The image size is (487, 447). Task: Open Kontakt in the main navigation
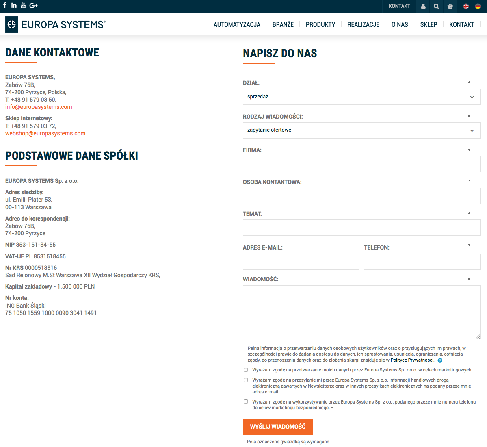pyautogui.click(x=461, y=24)
